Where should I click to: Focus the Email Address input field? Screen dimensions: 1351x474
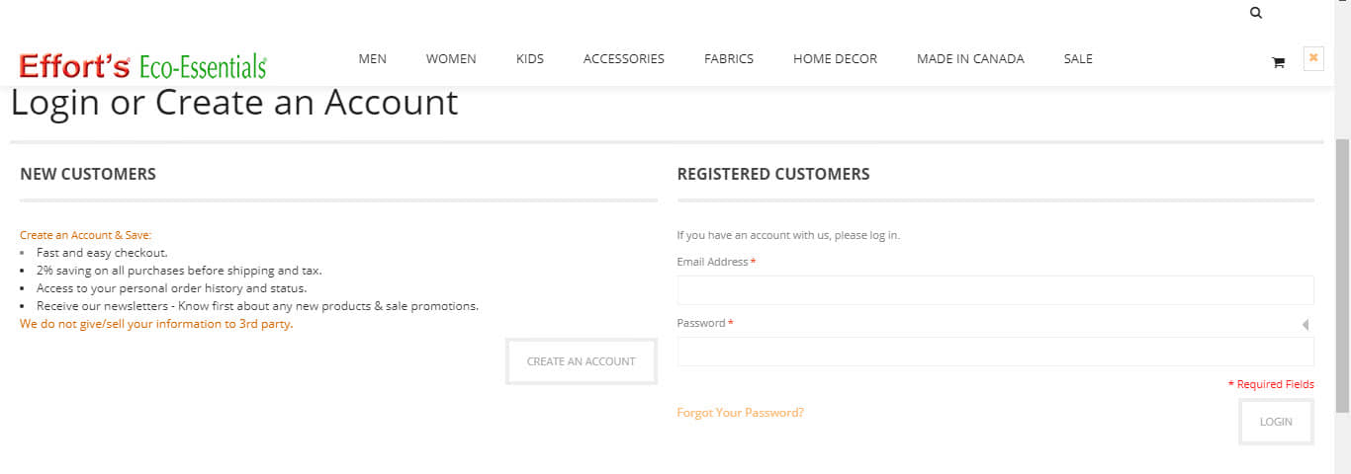995,290
